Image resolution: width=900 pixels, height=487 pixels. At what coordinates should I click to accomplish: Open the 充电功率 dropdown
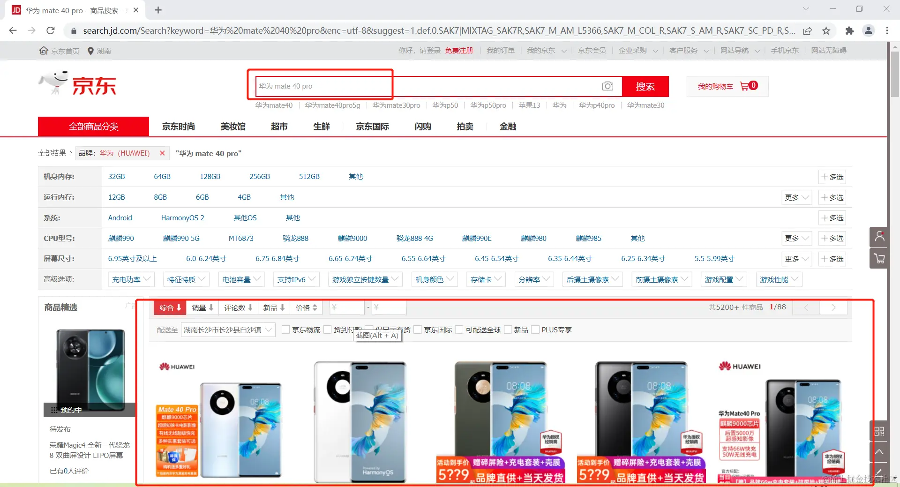pyautogui.click(x=131, y=279)
